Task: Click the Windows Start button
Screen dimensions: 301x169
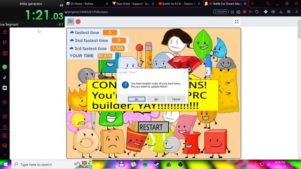Action: pos(6,164)
